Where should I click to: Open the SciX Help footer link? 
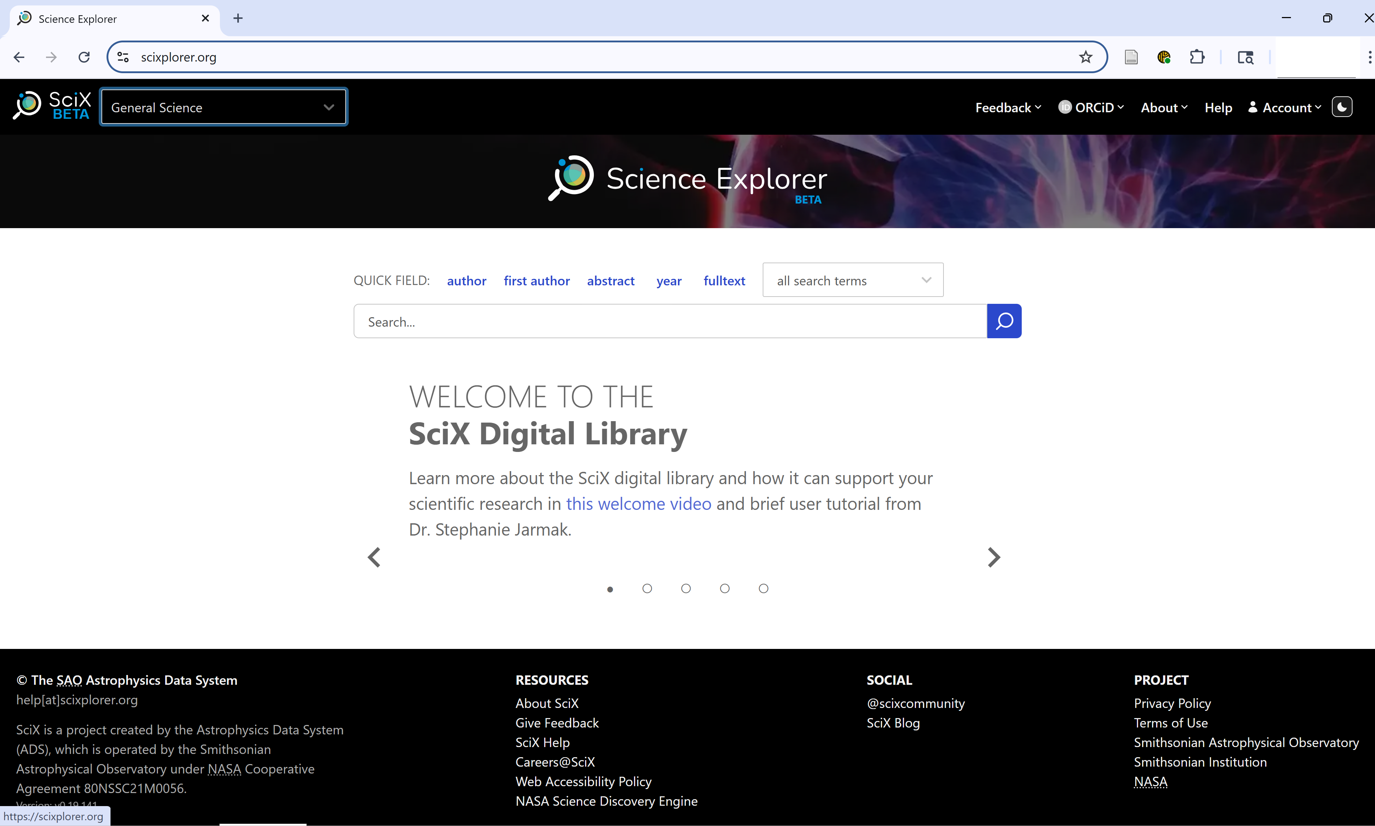pyautogui.click(x=542, y=742)
